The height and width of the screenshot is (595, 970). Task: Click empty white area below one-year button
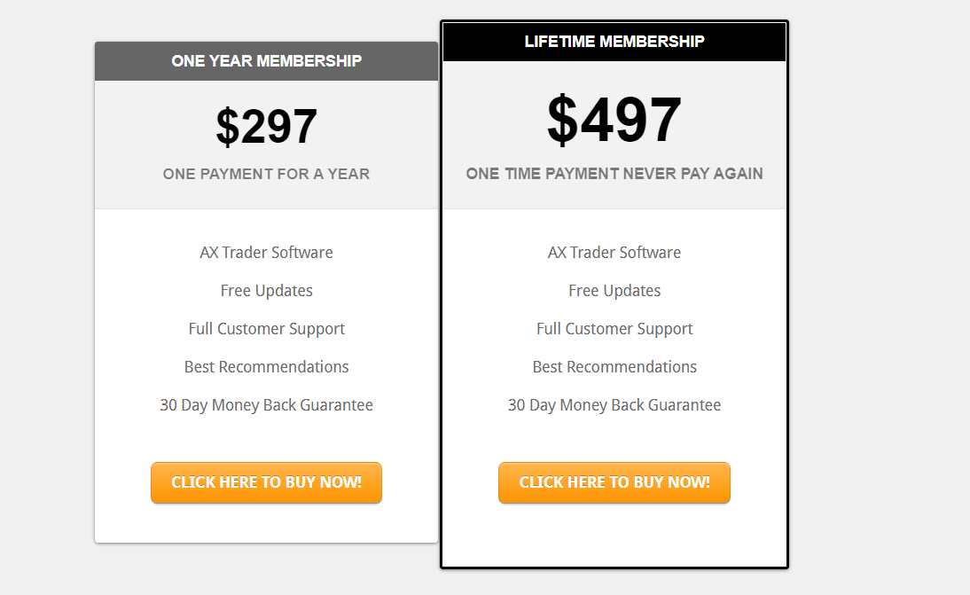tap(266, 523)
